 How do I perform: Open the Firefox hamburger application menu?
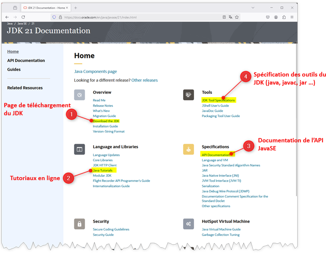292,17
